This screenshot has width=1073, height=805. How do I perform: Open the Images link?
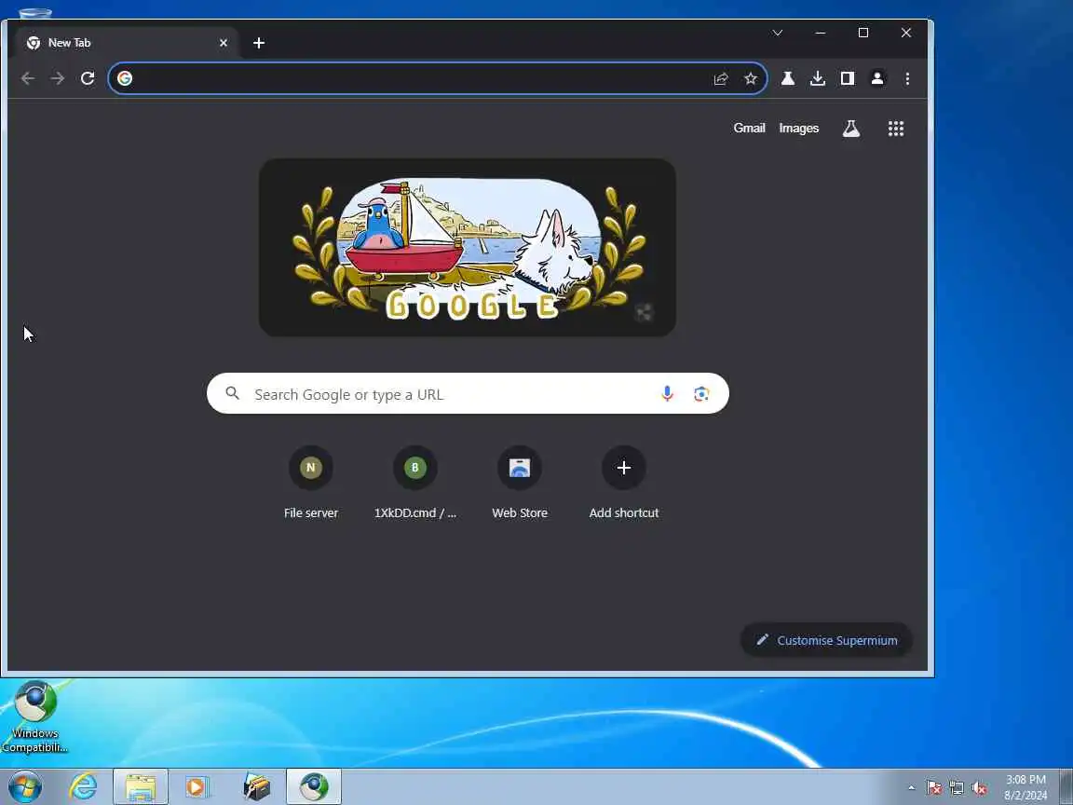(798, 128)
